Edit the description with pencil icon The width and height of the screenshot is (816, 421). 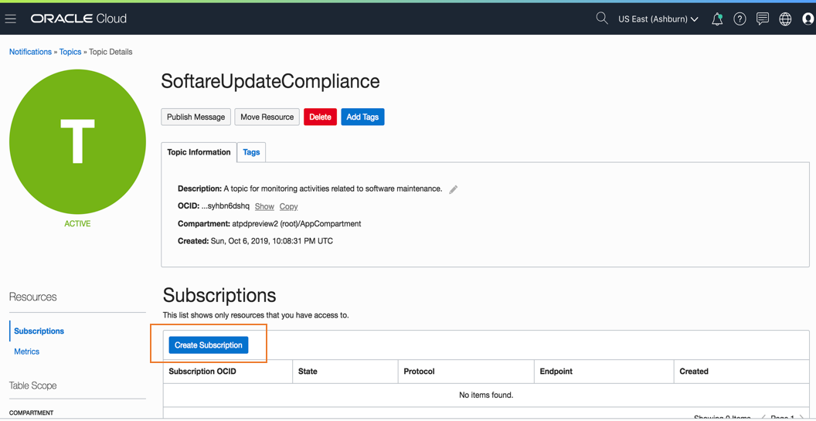pos(454,189)
